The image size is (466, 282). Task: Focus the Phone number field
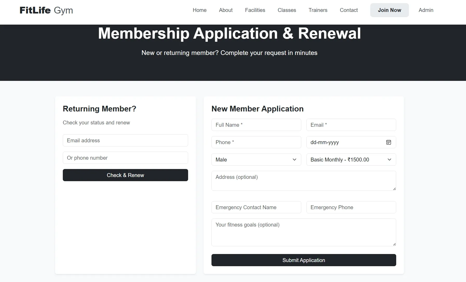pyautogui.click(x=256, y=142)
